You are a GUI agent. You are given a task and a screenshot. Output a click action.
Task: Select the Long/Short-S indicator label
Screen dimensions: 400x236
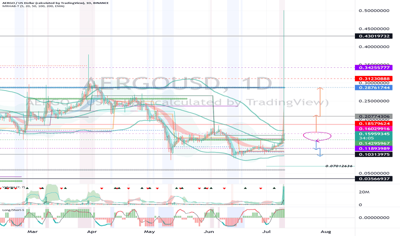(x=13, y=210)
